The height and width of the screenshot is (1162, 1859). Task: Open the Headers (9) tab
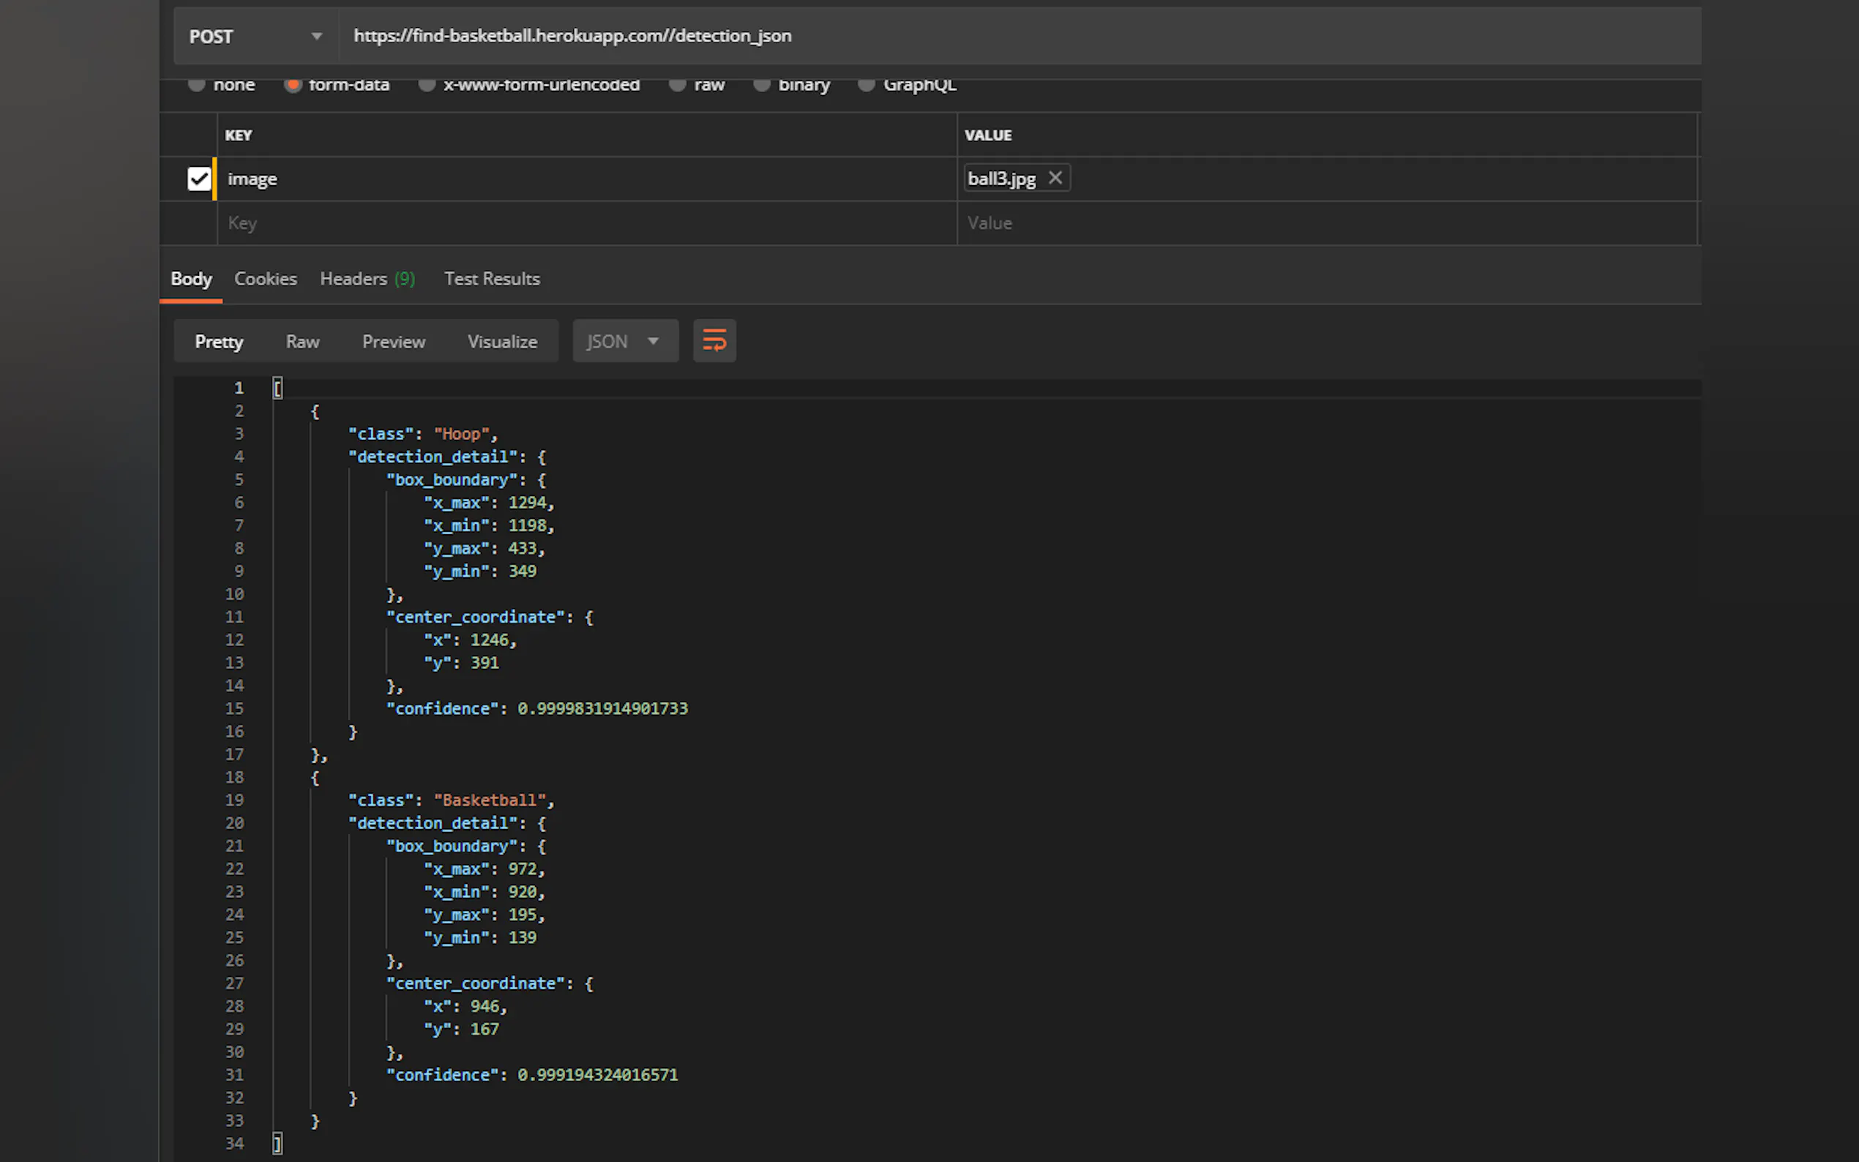(x=367, y=279)
